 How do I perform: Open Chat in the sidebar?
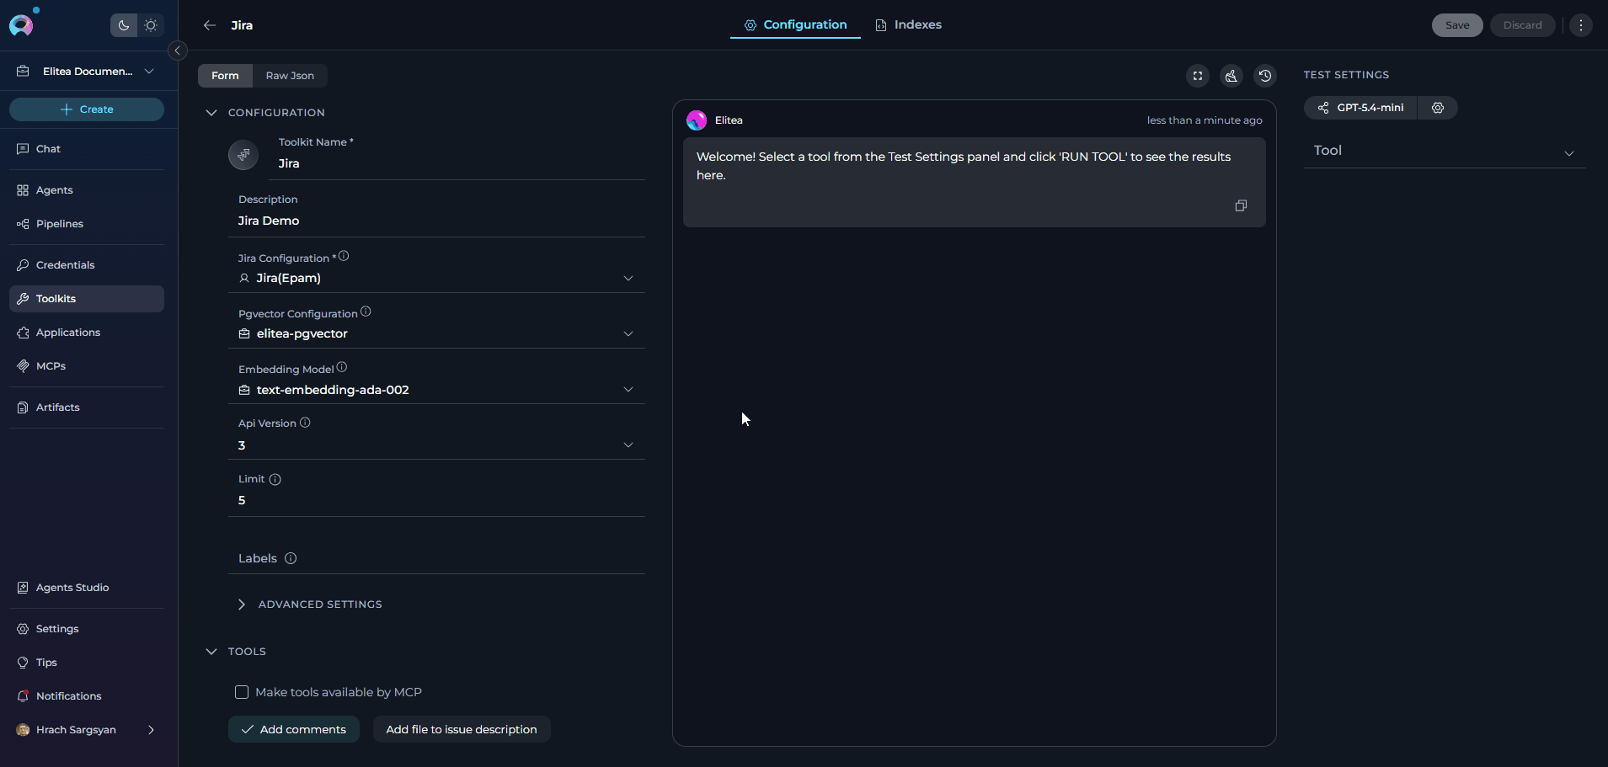point(87,149)
